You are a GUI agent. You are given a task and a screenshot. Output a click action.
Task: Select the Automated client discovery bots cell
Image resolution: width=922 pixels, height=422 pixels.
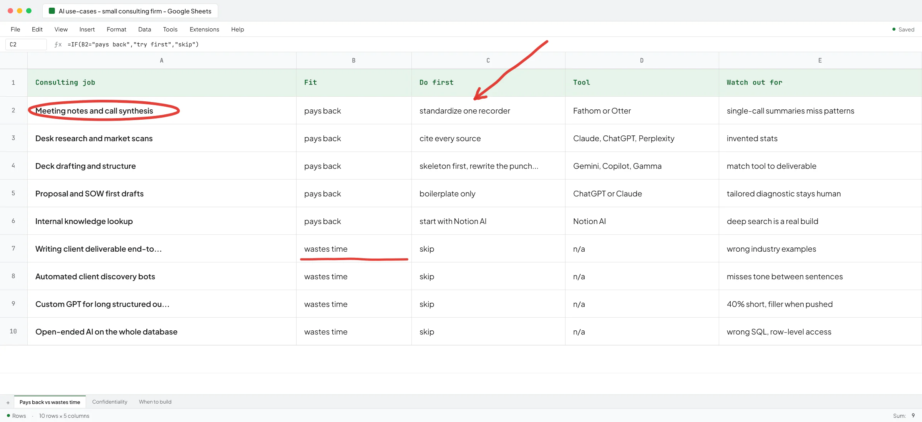tap(162, 276)
